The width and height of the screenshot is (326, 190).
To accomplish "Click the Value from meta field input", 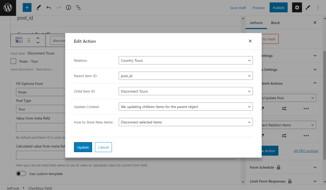I will coord(41,127).
